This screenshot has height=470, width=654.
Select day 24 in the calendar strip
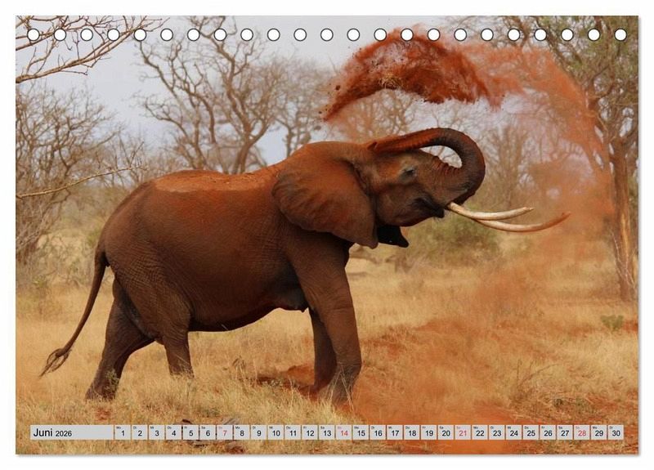pos(513,432)
